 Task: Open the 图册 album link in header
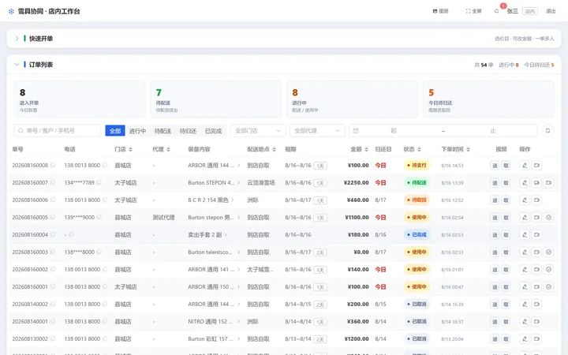[440, 11]
